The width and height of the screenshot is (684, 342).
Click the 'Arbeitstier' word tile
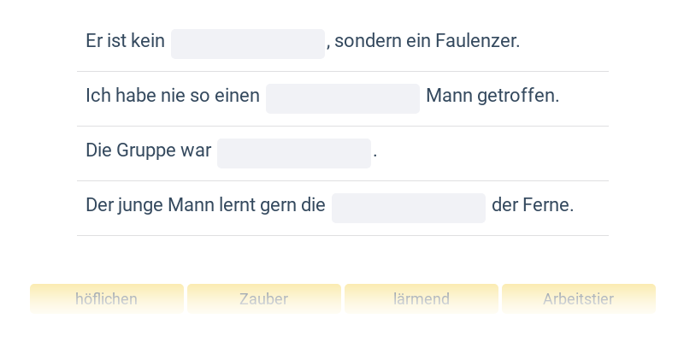(579, 299)
